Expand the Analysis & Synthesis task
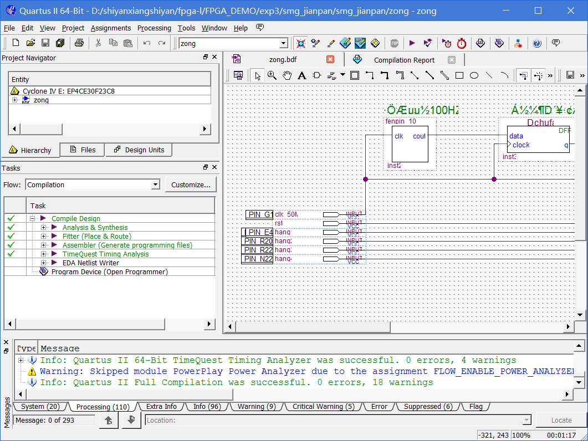 click(x=43, y=227)
